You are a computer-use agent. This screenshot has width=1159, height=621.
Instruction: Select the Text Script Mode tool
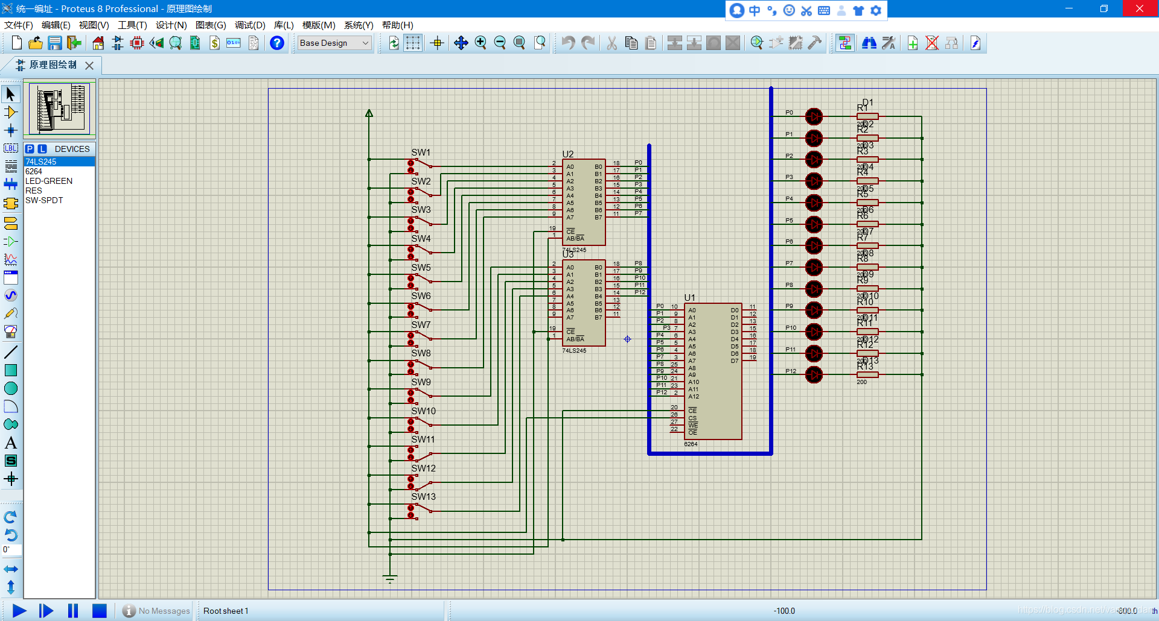tap(11, 166)
